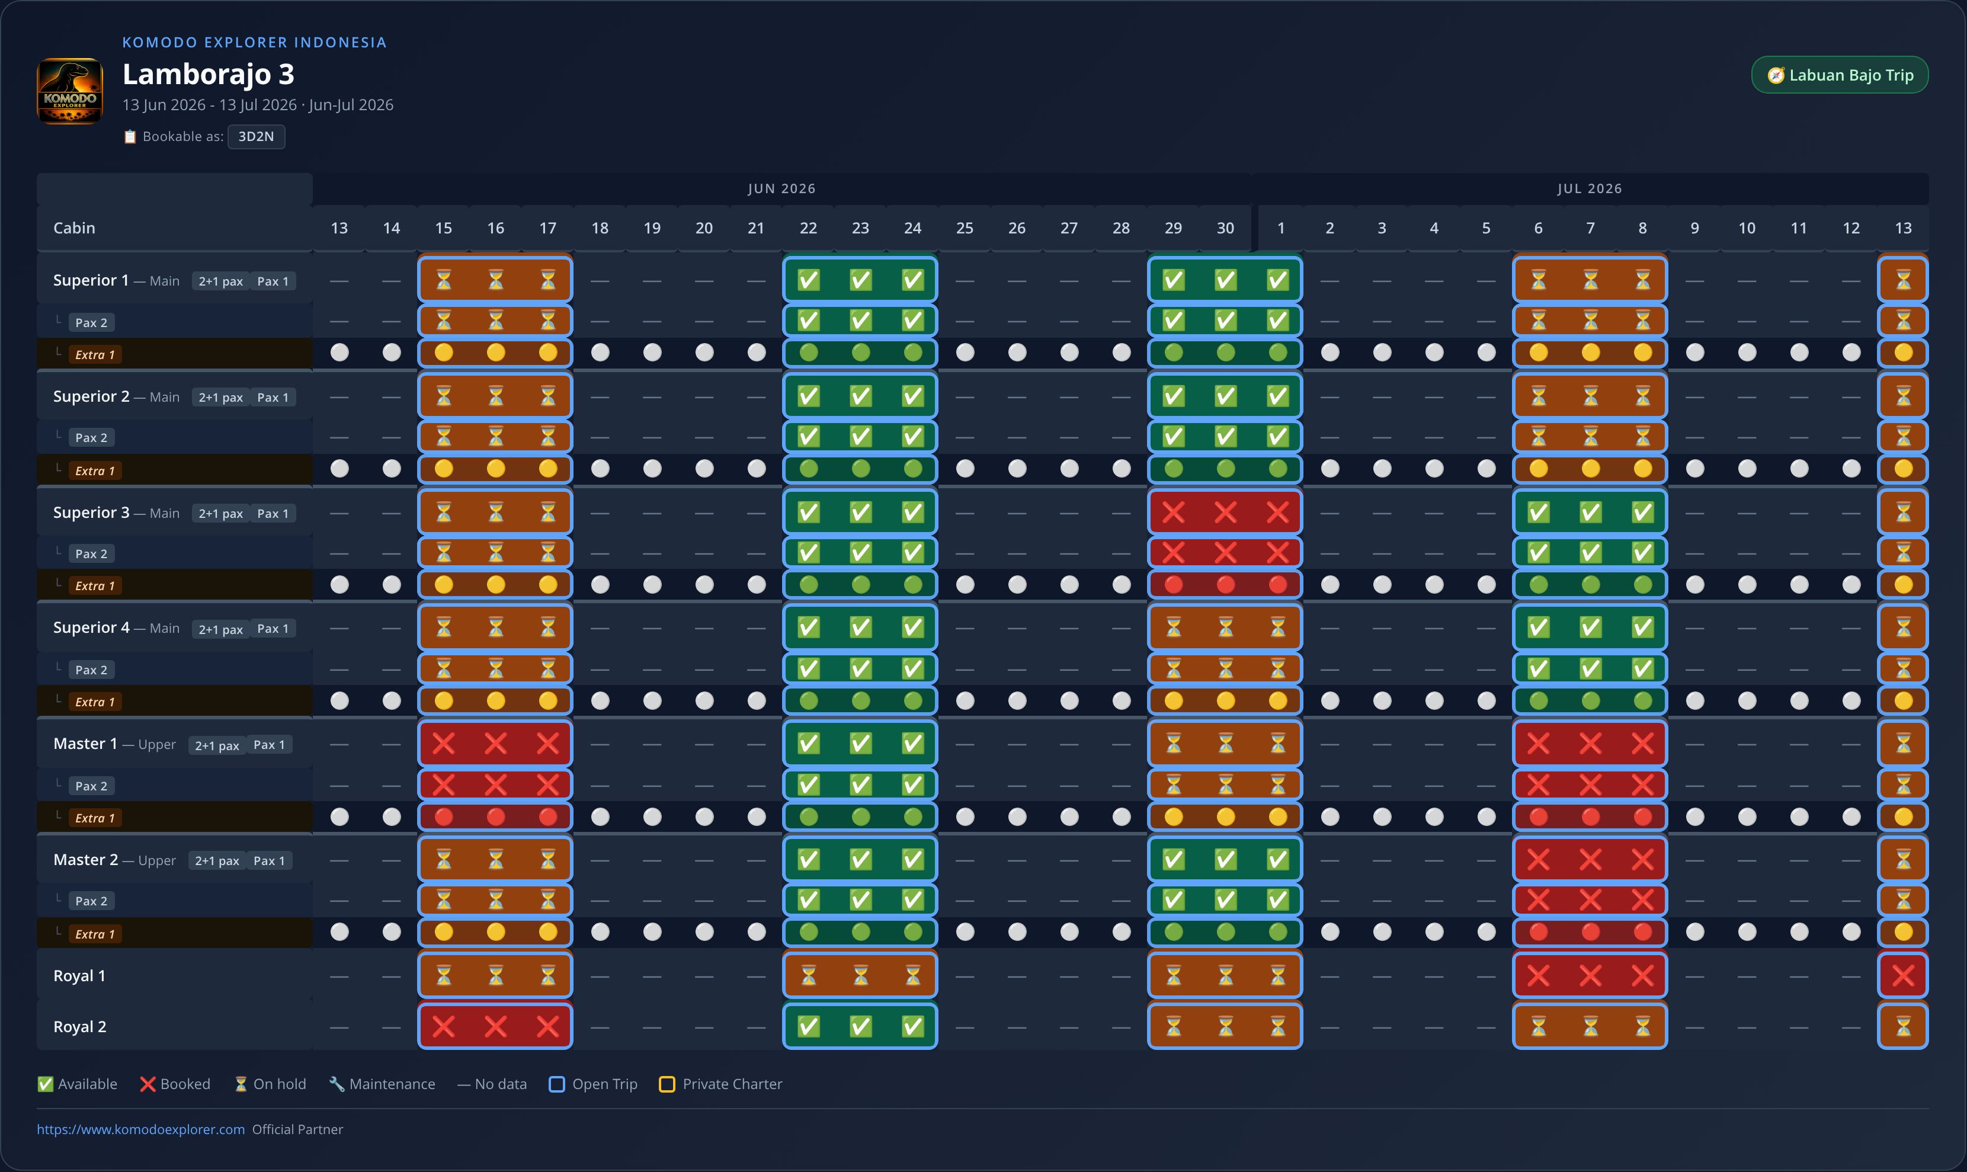The height and width of the screenshot is (1172, 1967).
Task: Click the 'JUL 2026' month header
Action: [1590, 189]
